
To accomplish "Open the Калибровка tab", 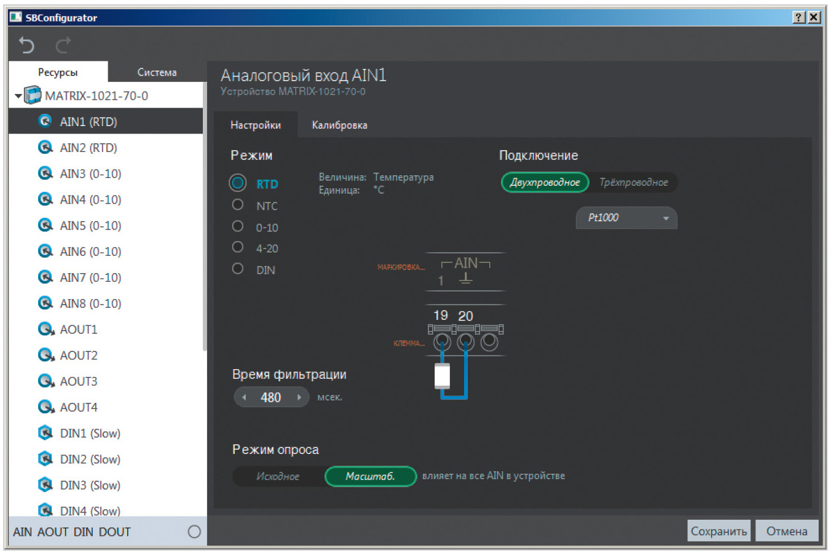I will 339,125.
